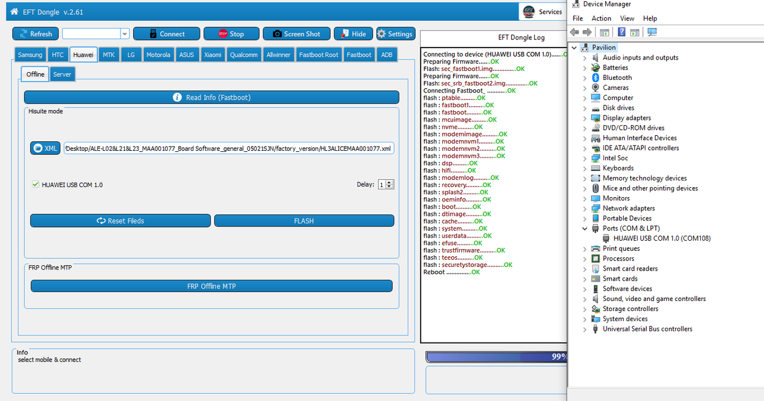Open the Help menu in Device Manager
This screenshot has height=401, width=764.
[650, 18]
